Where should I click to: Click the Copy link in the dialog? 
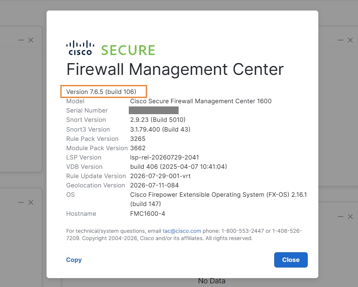[74, 260]
